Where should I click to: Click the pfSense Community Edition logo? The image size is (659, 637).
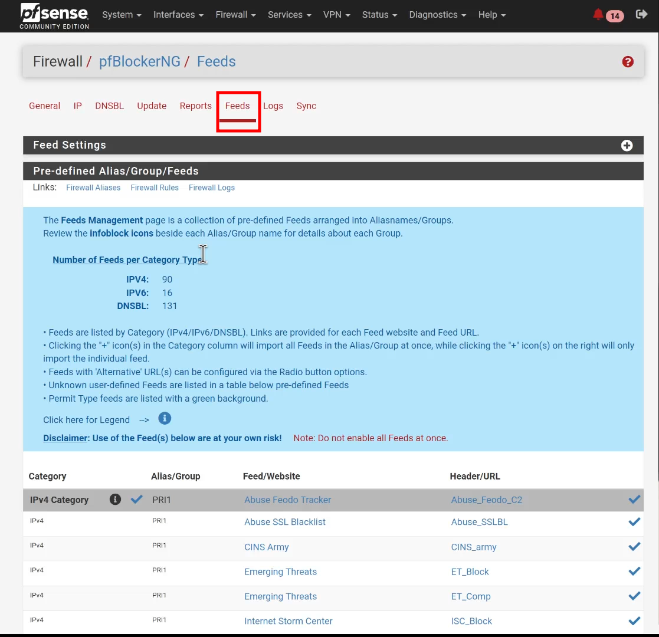(x=54, y=16)
